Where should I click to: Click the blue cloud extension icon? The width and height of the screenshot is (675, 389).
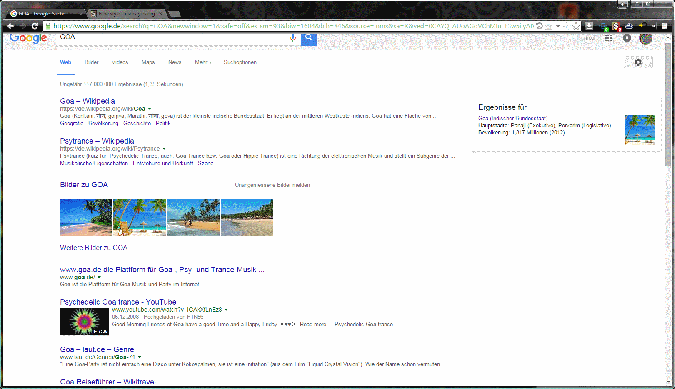(630, 26)
